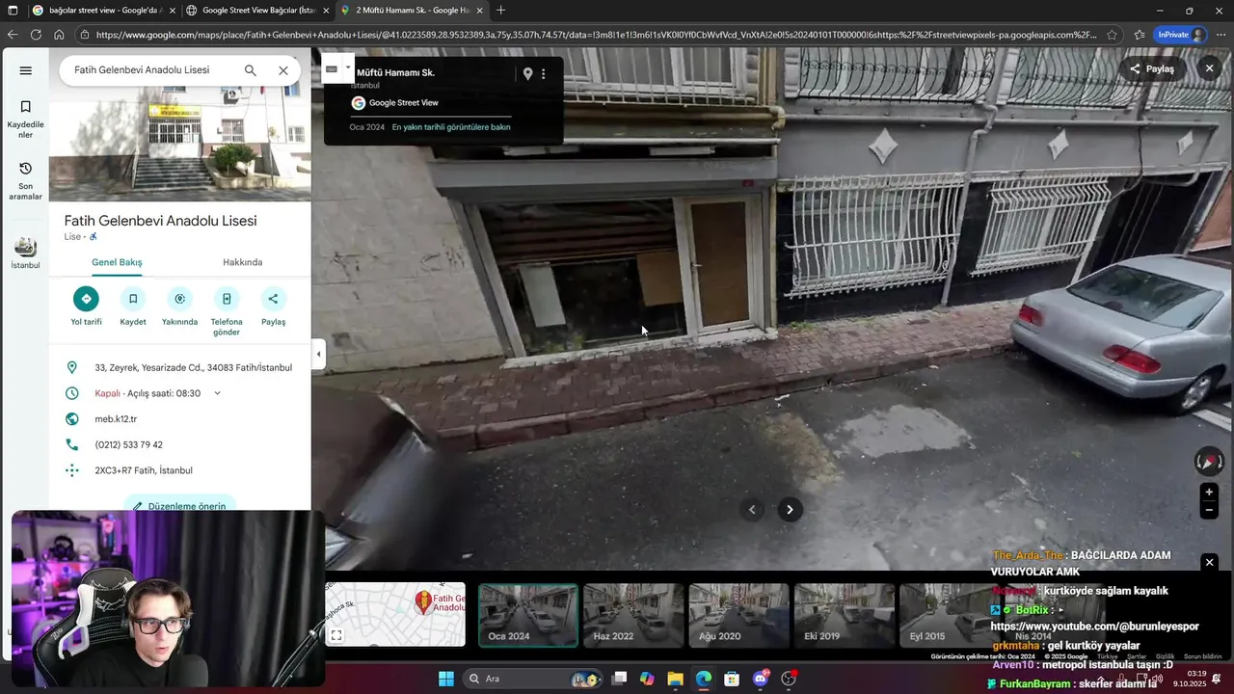
Task: Open the Windows Start menu
Action: pos(446,679)
